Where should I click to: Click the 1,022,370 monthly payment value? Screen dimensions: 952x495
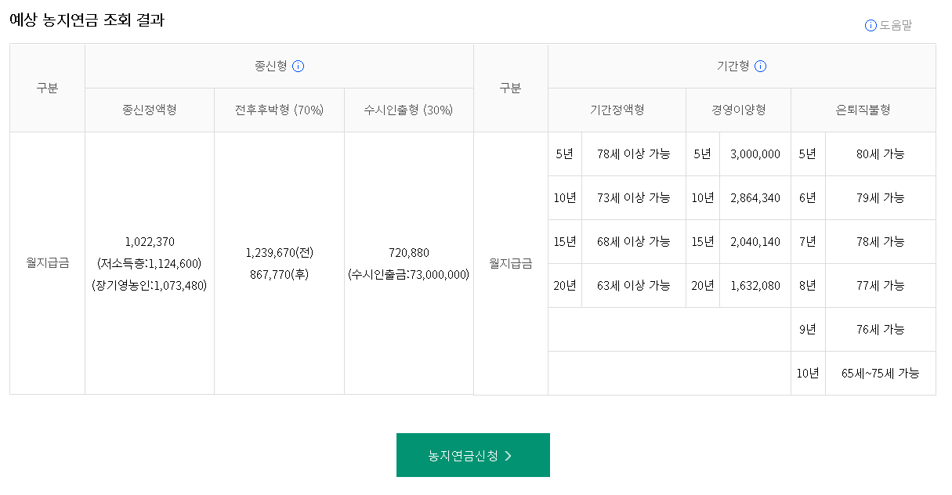(x=149, y=242)
